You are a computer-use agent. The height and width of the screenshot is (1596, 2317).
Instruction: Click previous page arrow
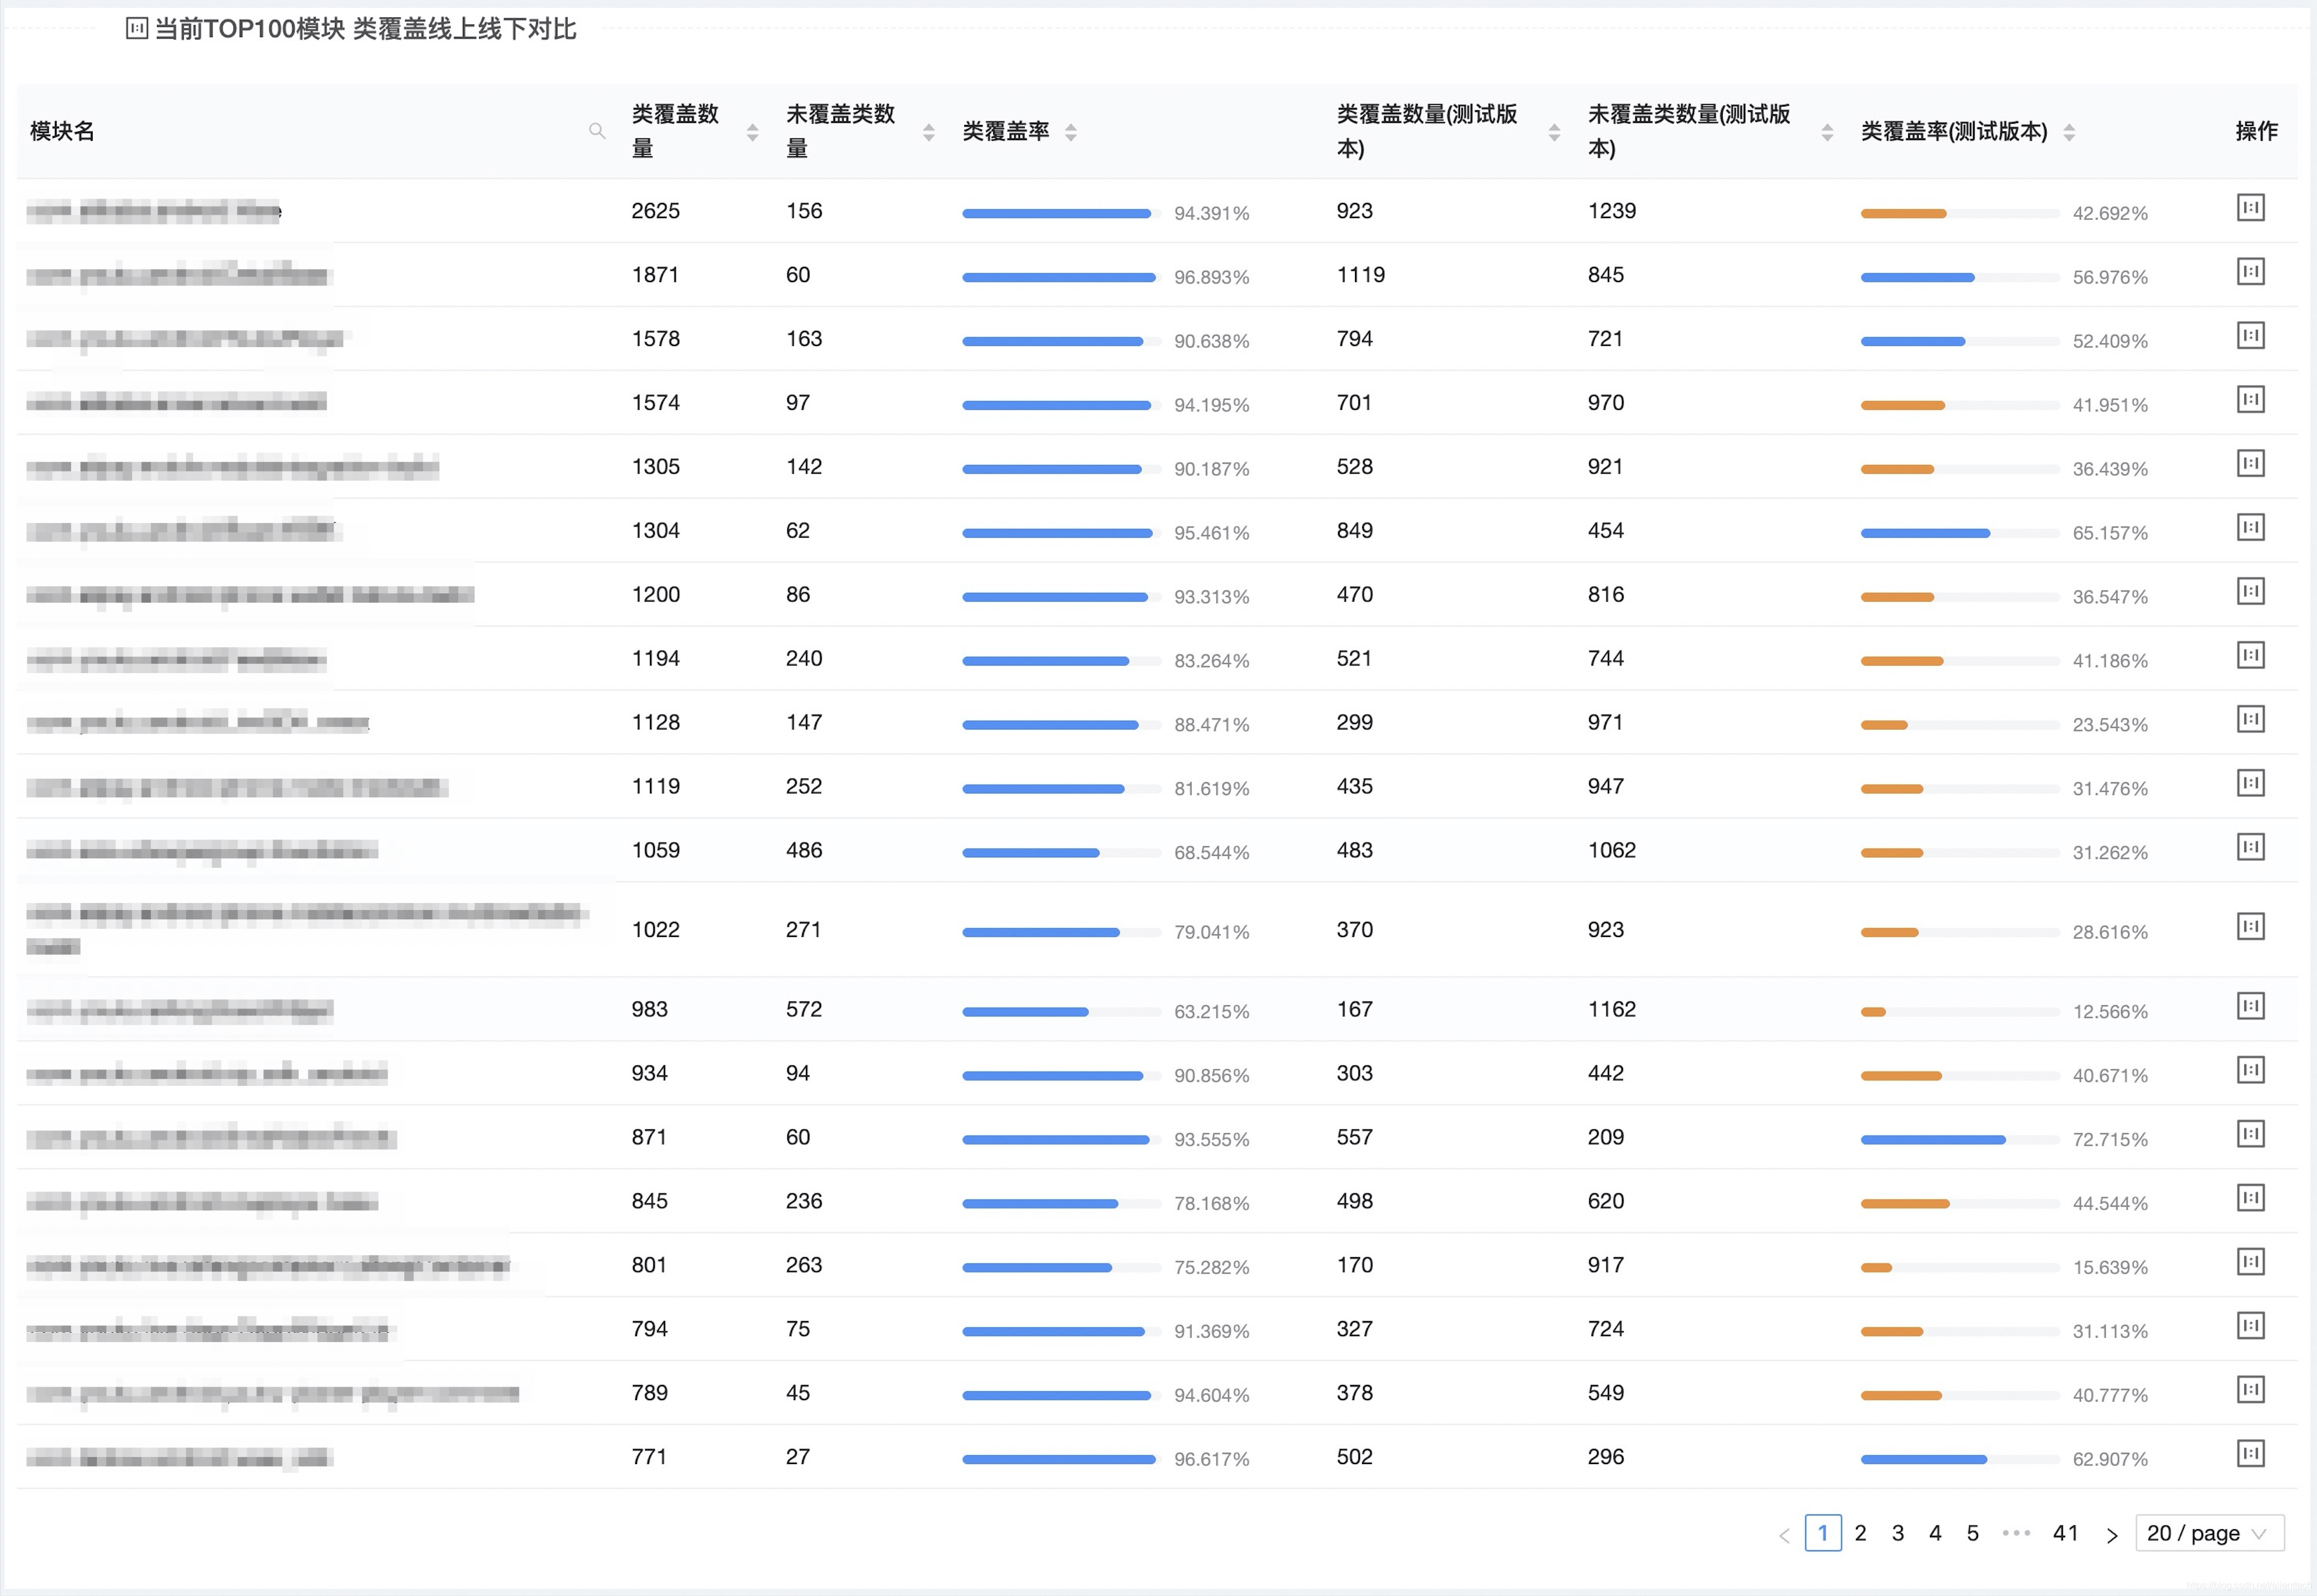click(x=1784, y=1536)
